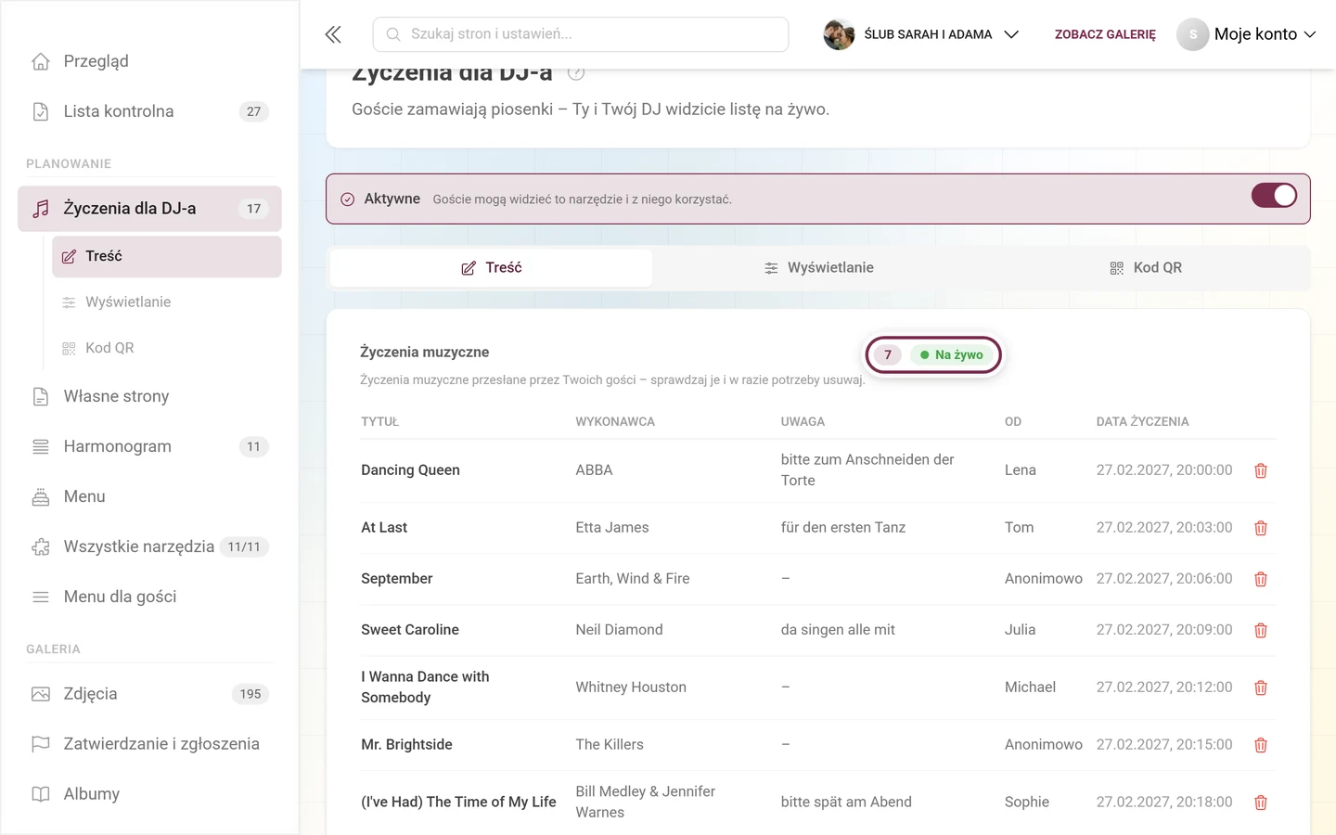The width and height of the screenshot is (1336, 835).
Task: Delete the At Last song request
Action: (x=1260, y=528)
